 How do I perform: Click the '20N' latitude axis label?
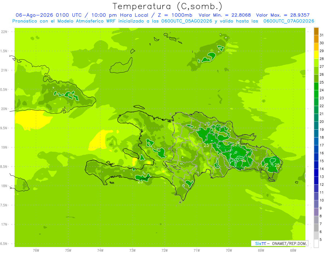(4, 109)
